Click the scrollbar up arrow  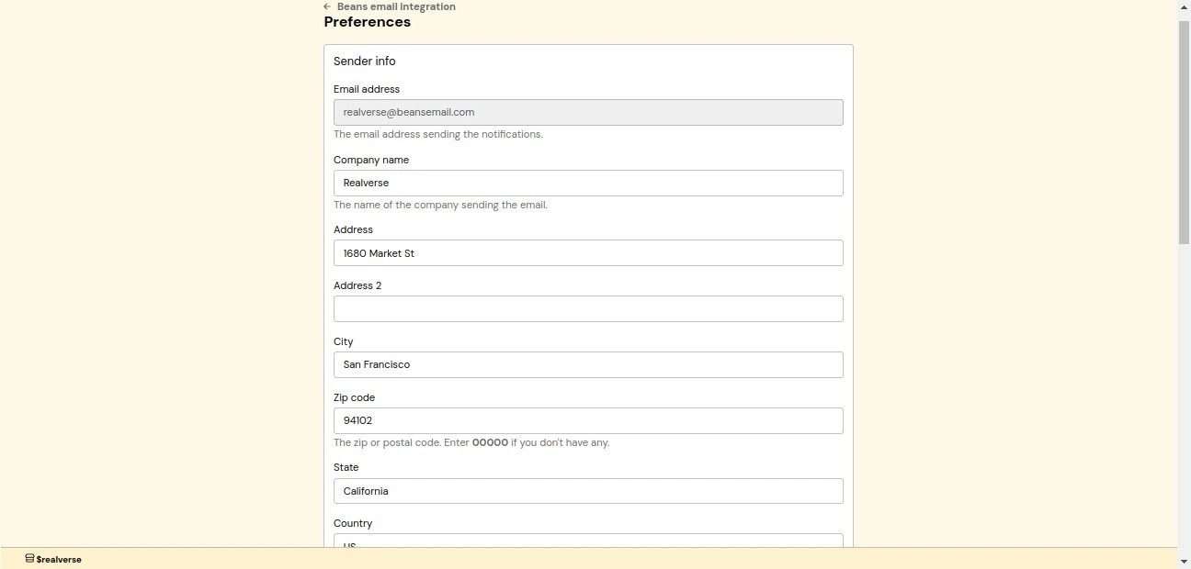pyautogui.click(x=1184, y=6)
